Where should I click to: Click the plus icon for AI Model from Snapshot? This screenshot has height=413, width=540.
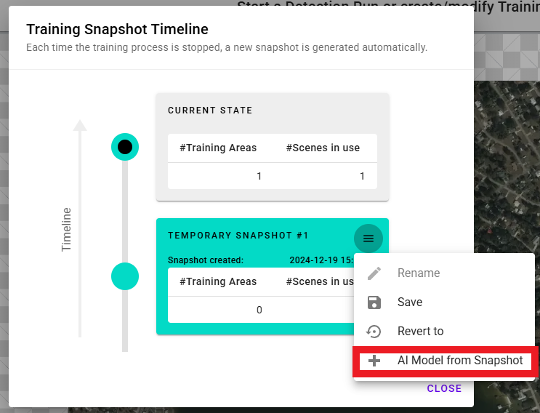click(374, 361)
